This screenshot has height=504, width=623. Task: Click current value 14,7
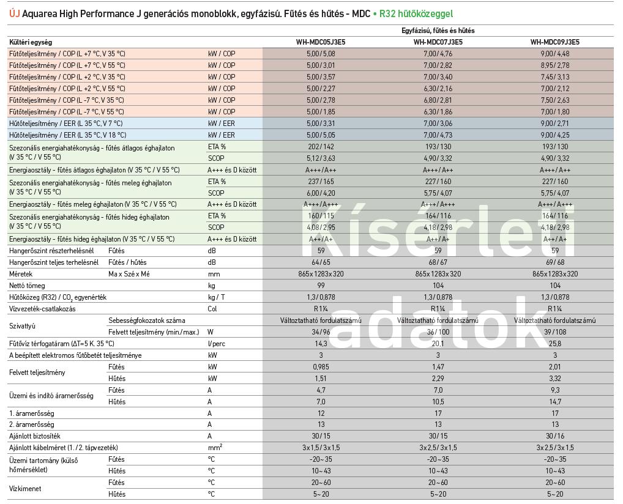pos(555,401)
